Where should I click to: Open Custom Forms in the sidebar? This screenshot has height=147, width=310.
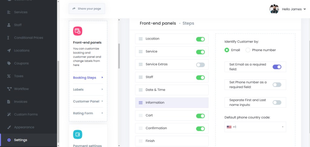[26, 114]
